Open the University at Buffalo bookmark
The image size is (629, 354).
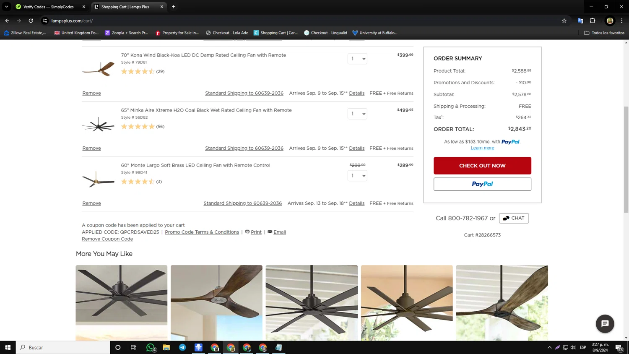[374, 33]
